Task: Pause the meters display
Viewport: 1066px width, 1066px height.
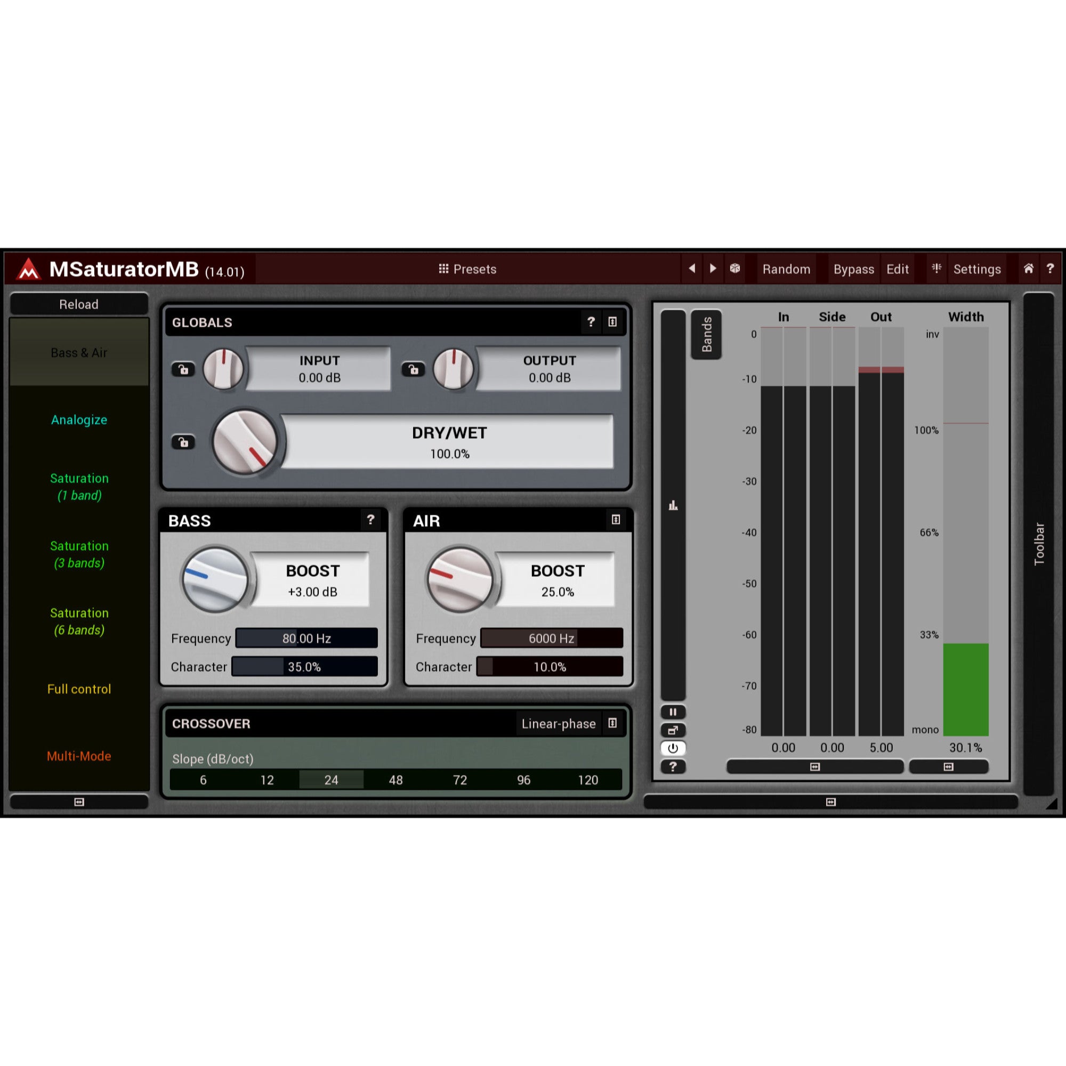Action: pyautogui.click(x=673, y=712)
